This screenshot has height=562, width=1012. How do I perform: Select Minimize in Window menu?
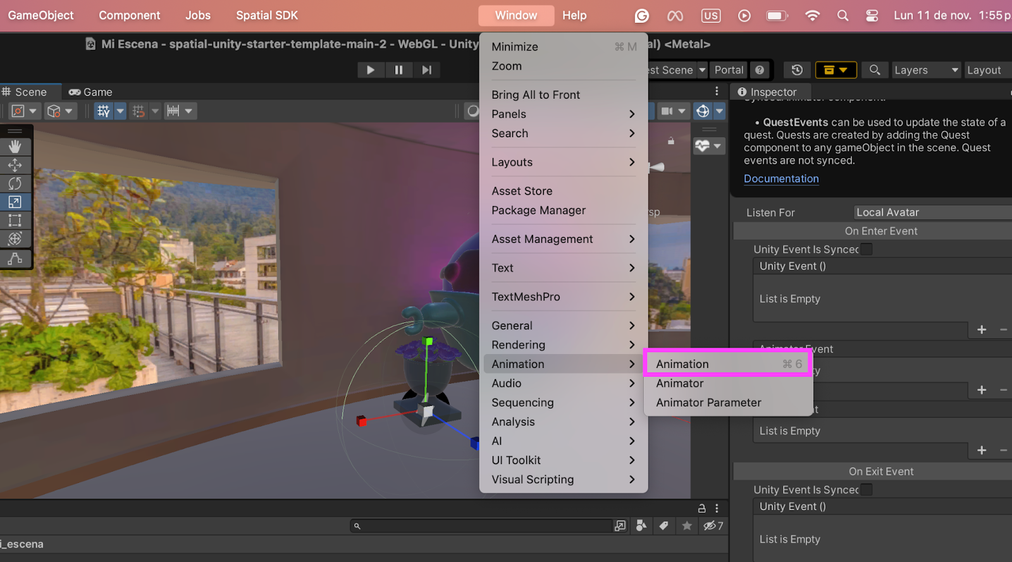click(x=564, y=47)
